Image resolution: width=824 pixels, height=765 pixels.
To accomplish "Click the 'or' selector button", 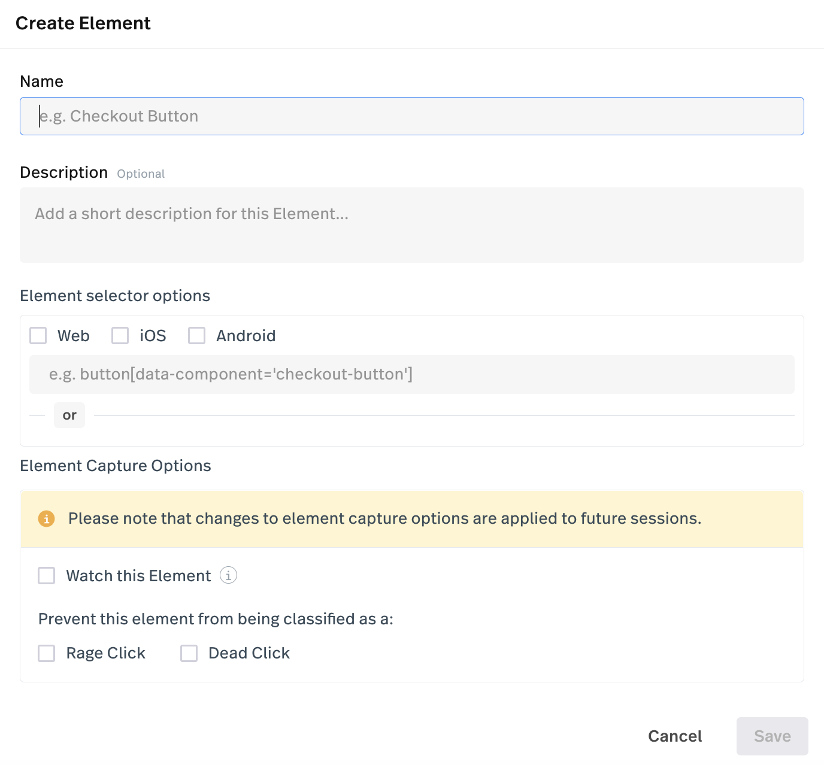I will pos(69,415).
